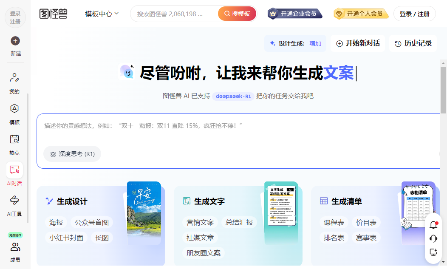Start a new chat with 开始新对话
Screen dimensions: 447x269
point(358,43)
